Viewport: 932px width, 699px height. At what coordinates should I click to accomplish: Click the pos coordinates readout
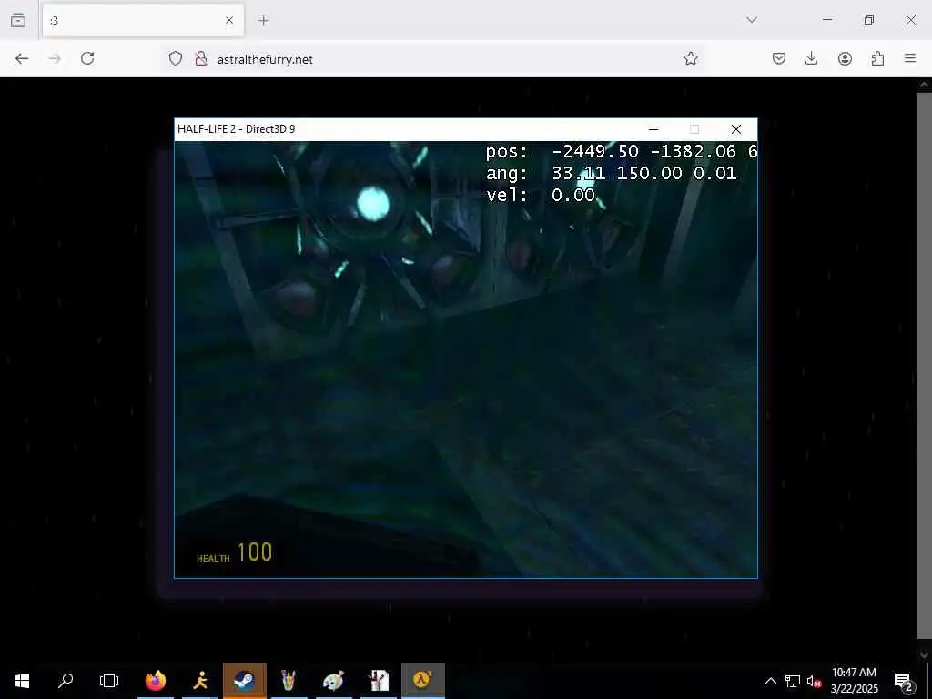(621, 152)
